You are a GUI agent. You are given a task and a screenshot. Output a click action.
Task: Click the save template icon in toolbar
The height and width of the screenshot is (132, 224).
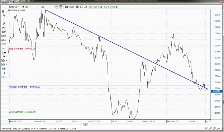point(61,7)
